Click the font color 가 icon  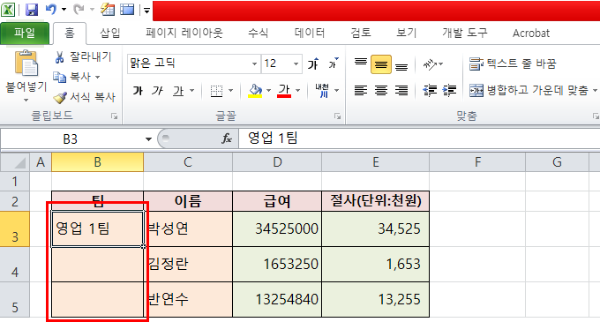(284, 91)
